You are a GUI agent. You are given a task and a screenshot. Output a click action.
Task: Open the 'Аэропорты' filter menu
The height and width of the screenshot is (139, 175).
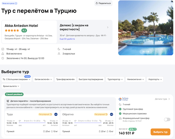155,79
